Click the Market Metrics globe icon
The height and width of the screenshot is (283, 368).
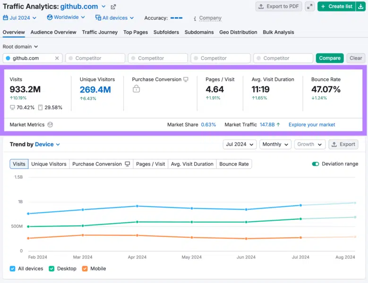(50, 125)
